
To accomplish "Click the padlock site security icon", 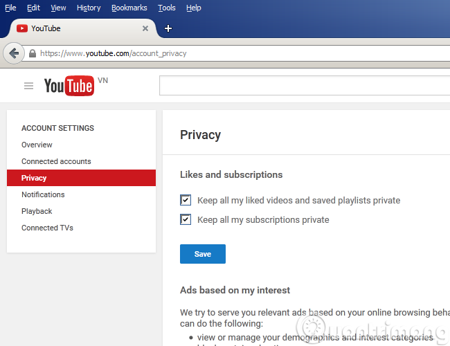I will (x=33, y=53).
